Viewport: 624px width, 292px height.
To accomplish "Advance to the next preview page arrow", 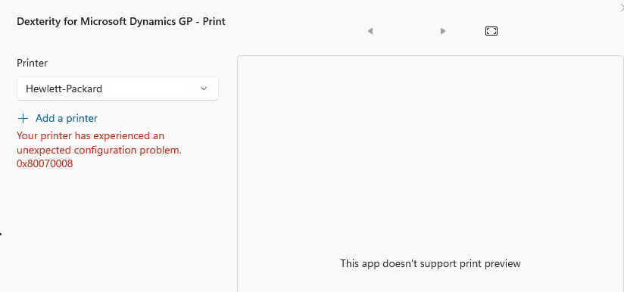I will (x=443, y=31).
